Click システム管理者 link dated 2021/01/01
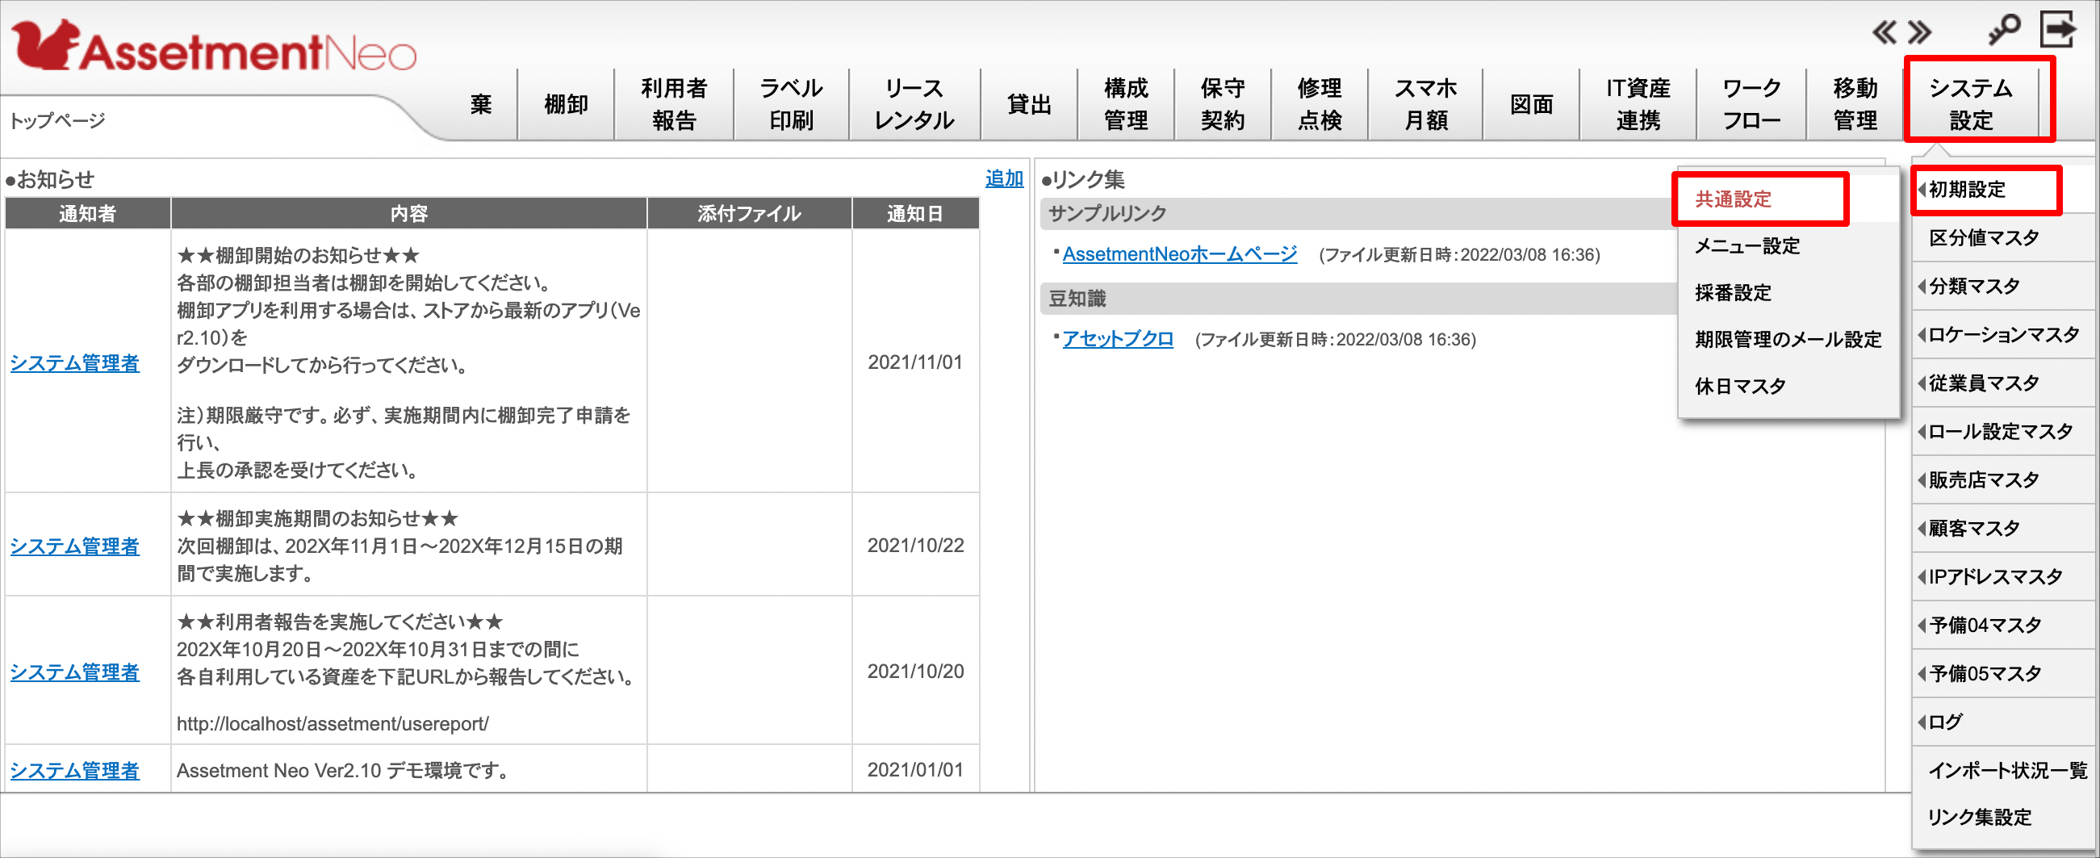The width and height of the screenshot is (2100, 858). (75, 770)
